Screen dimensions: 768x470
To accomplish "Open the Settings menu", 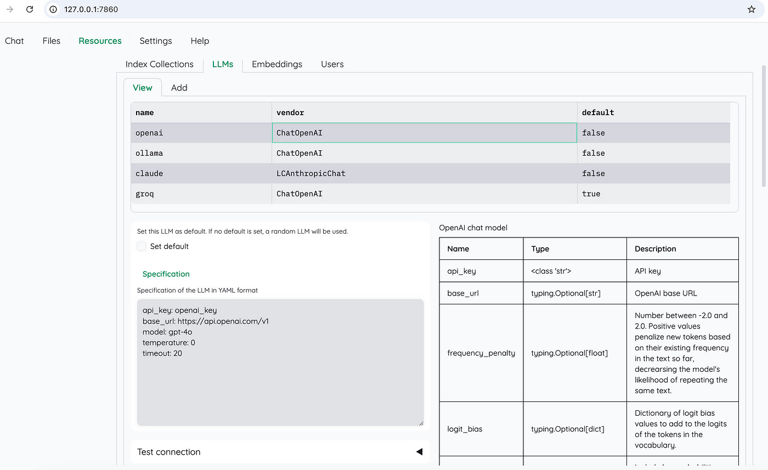I will pos(155,41).
